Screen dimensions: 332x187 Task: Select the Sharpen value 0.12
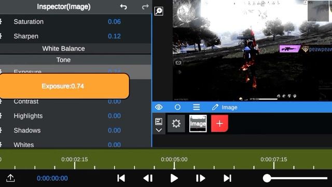pyautogui.click(x=114, y=36)
